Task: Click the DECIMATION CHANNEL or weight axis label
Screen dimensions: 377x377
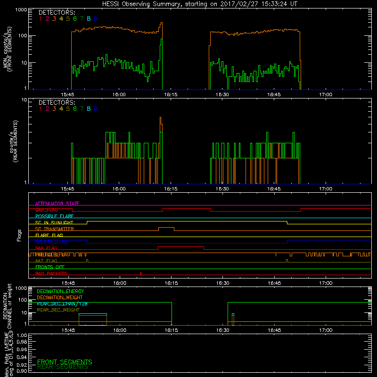Action: [7, 306]
